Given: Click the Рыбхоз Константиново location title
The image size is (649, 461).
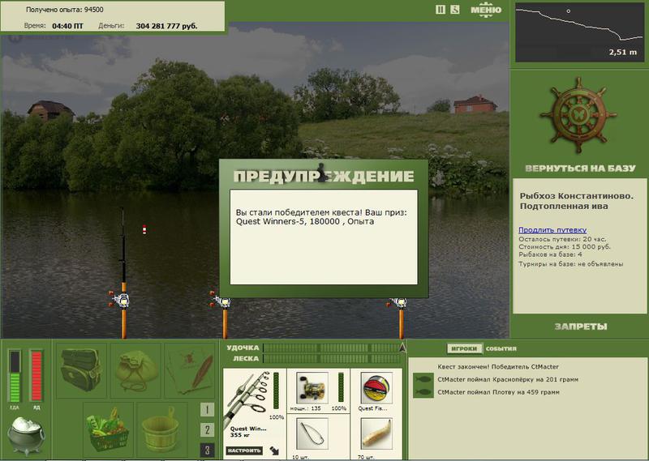Looking at the screenshot, I should tap(577, 201).
